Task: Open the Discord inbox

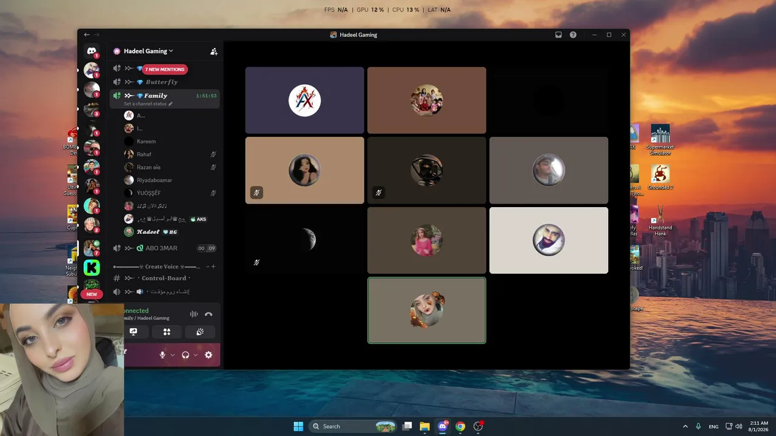Action: [558, 35]
